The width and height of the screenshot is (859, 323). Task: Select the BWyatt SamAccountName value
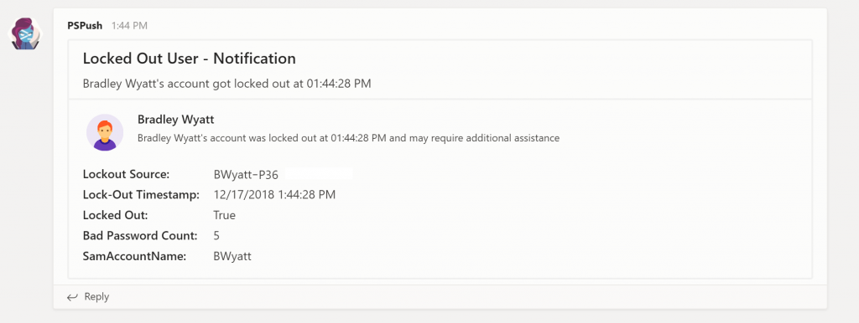[x=232, y=256]
